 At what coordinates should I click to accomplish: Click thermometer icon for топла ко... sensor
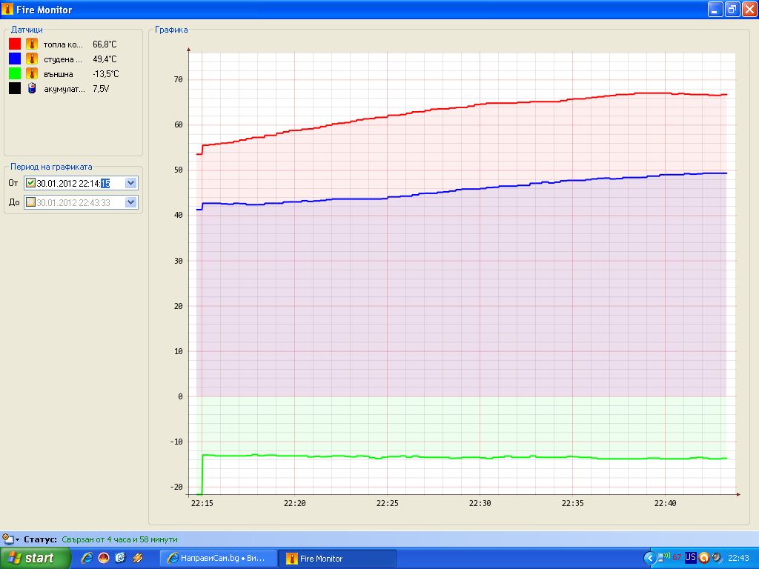click(x=32, y=44)
